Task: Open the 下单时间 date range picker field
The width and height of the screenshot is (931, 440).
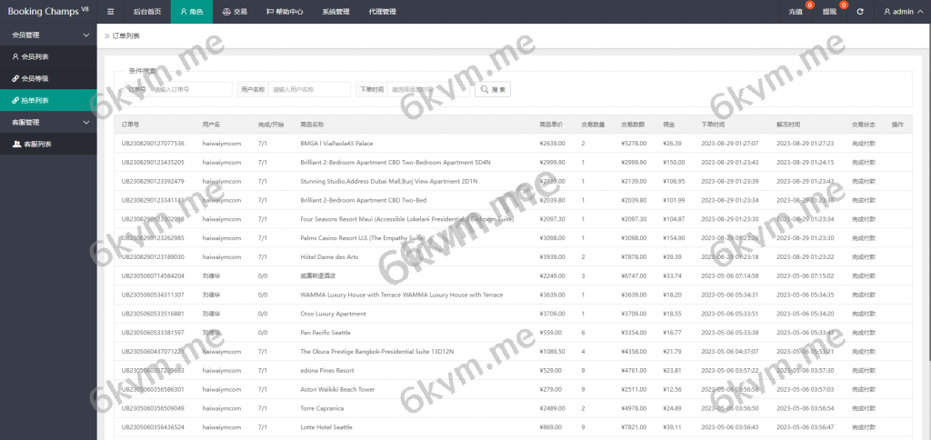Action: click(427, 89)
